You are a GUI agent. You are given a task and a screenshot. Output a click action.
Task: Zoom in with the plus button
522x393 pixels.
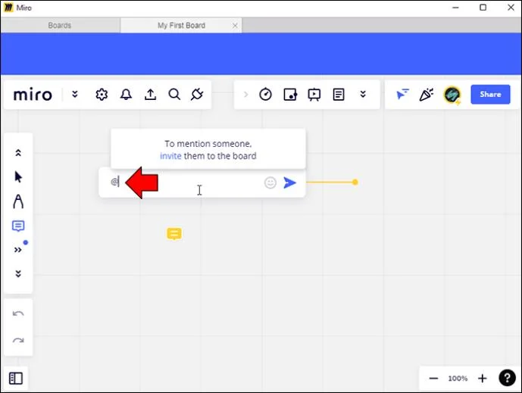pyautogui.click(x=482, y=378)
